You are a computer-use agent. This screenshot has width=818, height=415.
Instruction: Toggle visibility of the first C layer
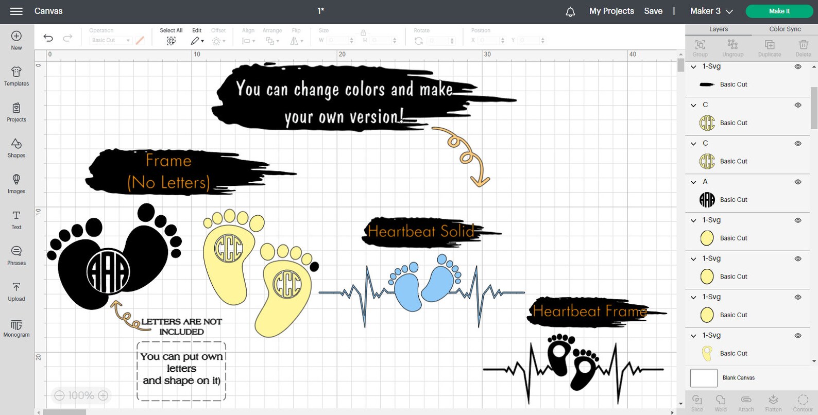tap(798, 105)
